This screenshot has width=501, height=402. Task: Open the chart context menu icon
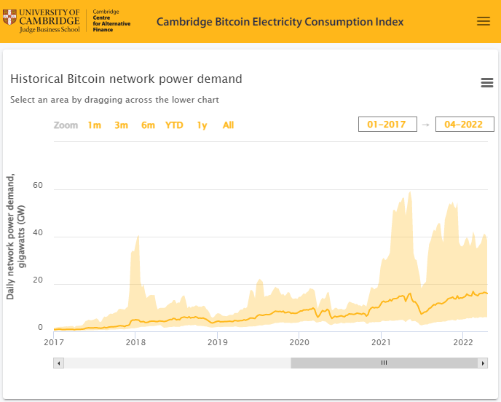click(x=487, y=83)
